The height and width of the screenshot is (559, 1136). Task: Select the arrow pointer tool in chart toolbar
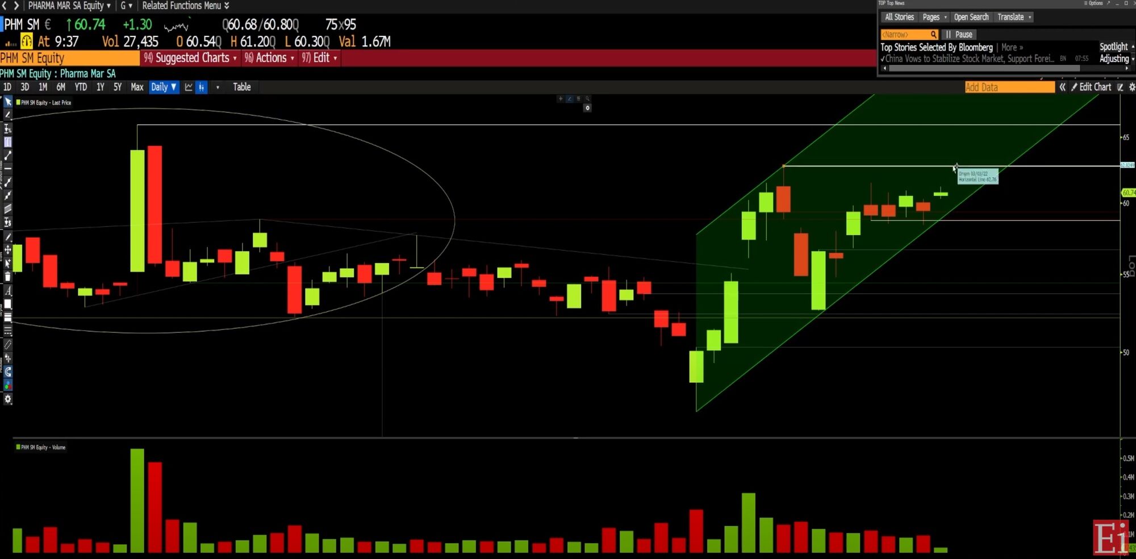(8, 102)
